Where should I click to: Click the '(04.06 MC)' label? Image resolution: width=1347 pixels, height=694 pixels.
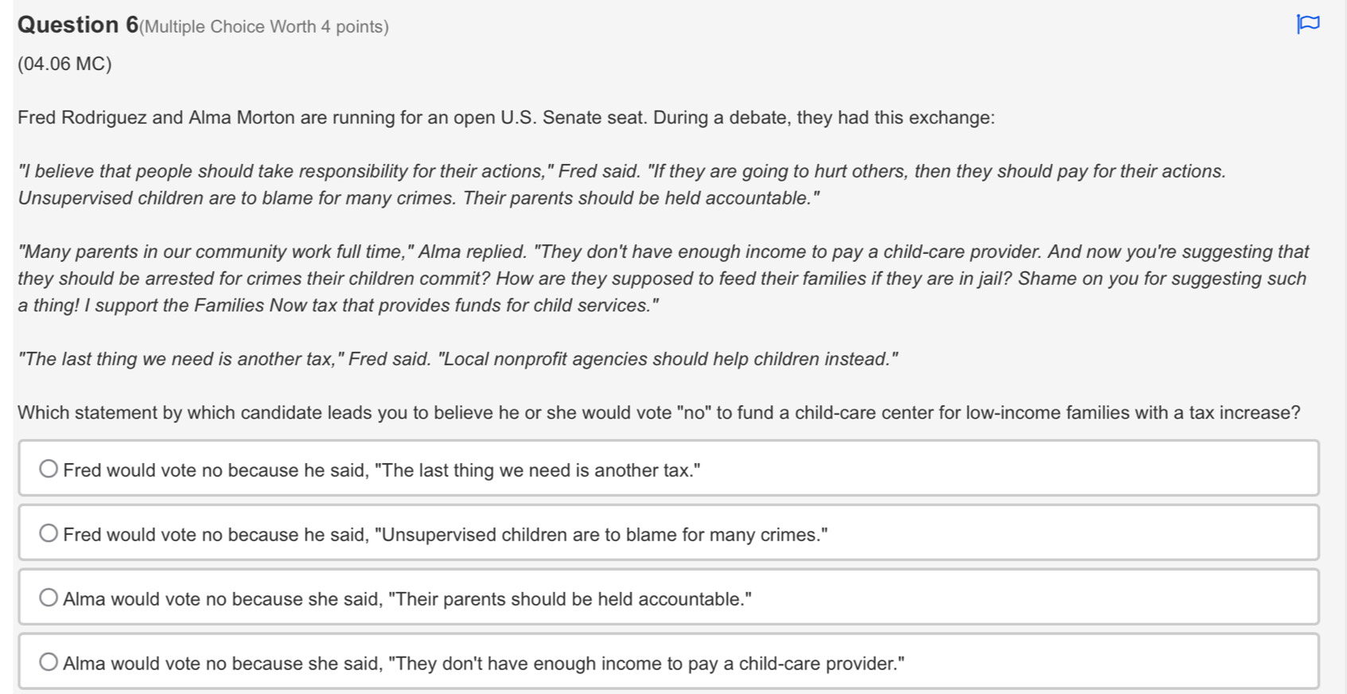[64, 64]
